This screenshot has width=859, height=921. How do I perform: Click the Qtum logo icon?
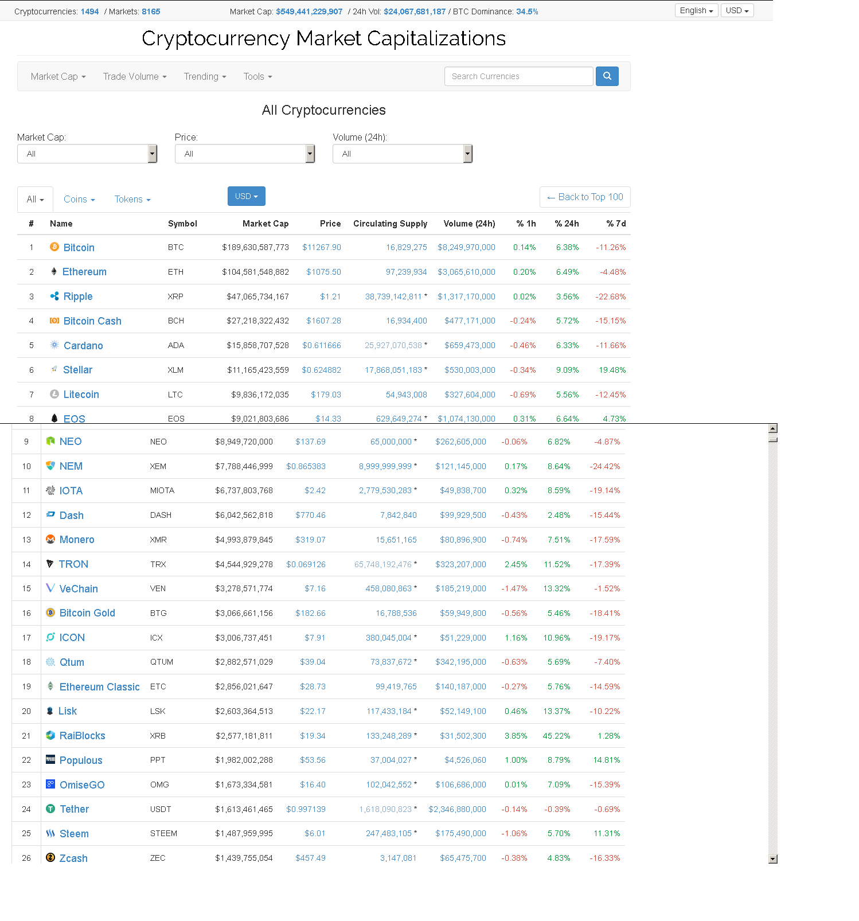point(50,662)
